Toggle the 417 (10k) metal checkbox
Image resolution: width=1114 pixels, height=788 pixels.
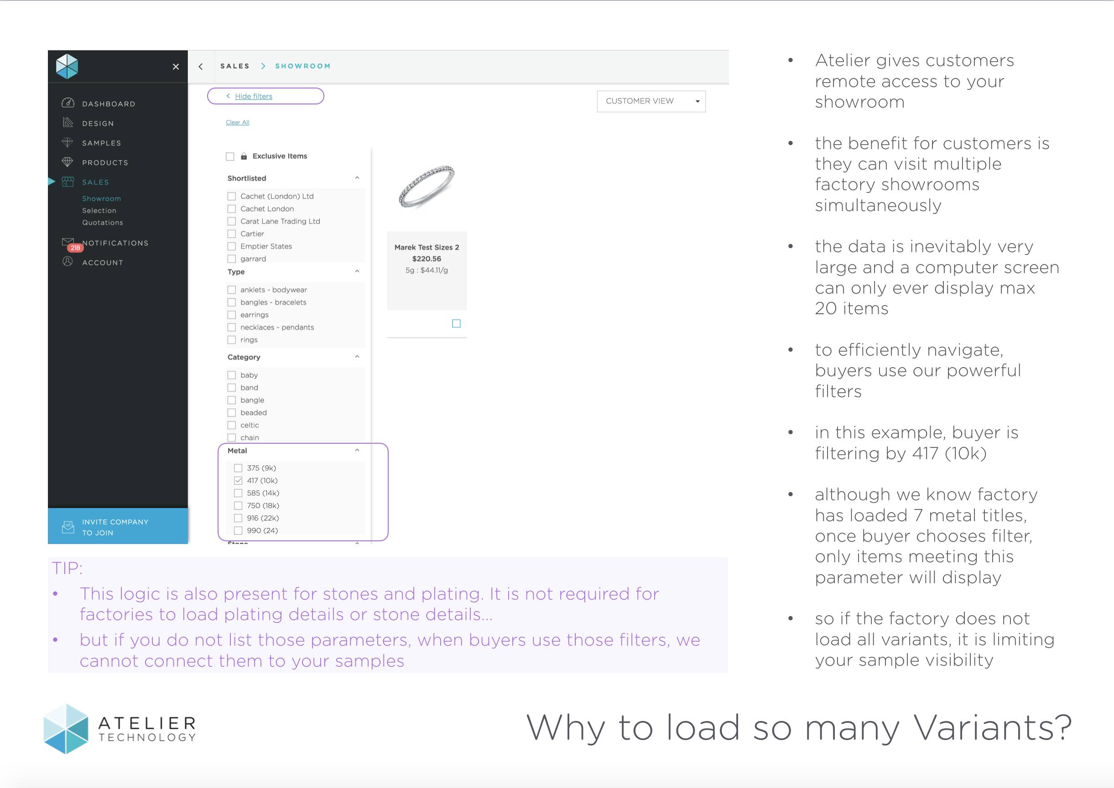239,479
